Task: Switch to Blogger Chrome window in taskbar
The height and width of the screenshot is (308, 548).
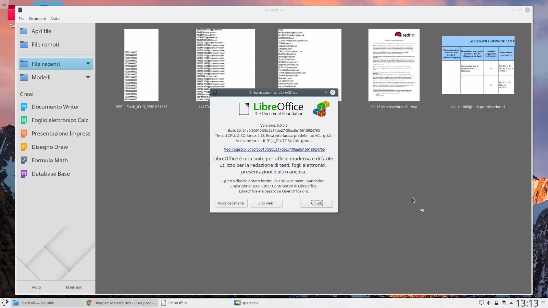Action: [122, 303]
